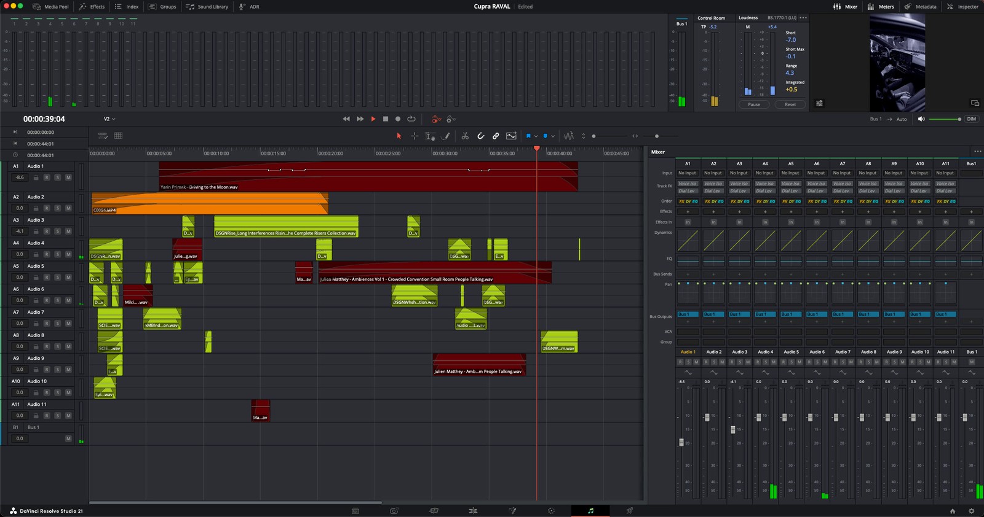Click the Auto monitor source button
The height and width of the screenshot is (517, 984).
902,119
